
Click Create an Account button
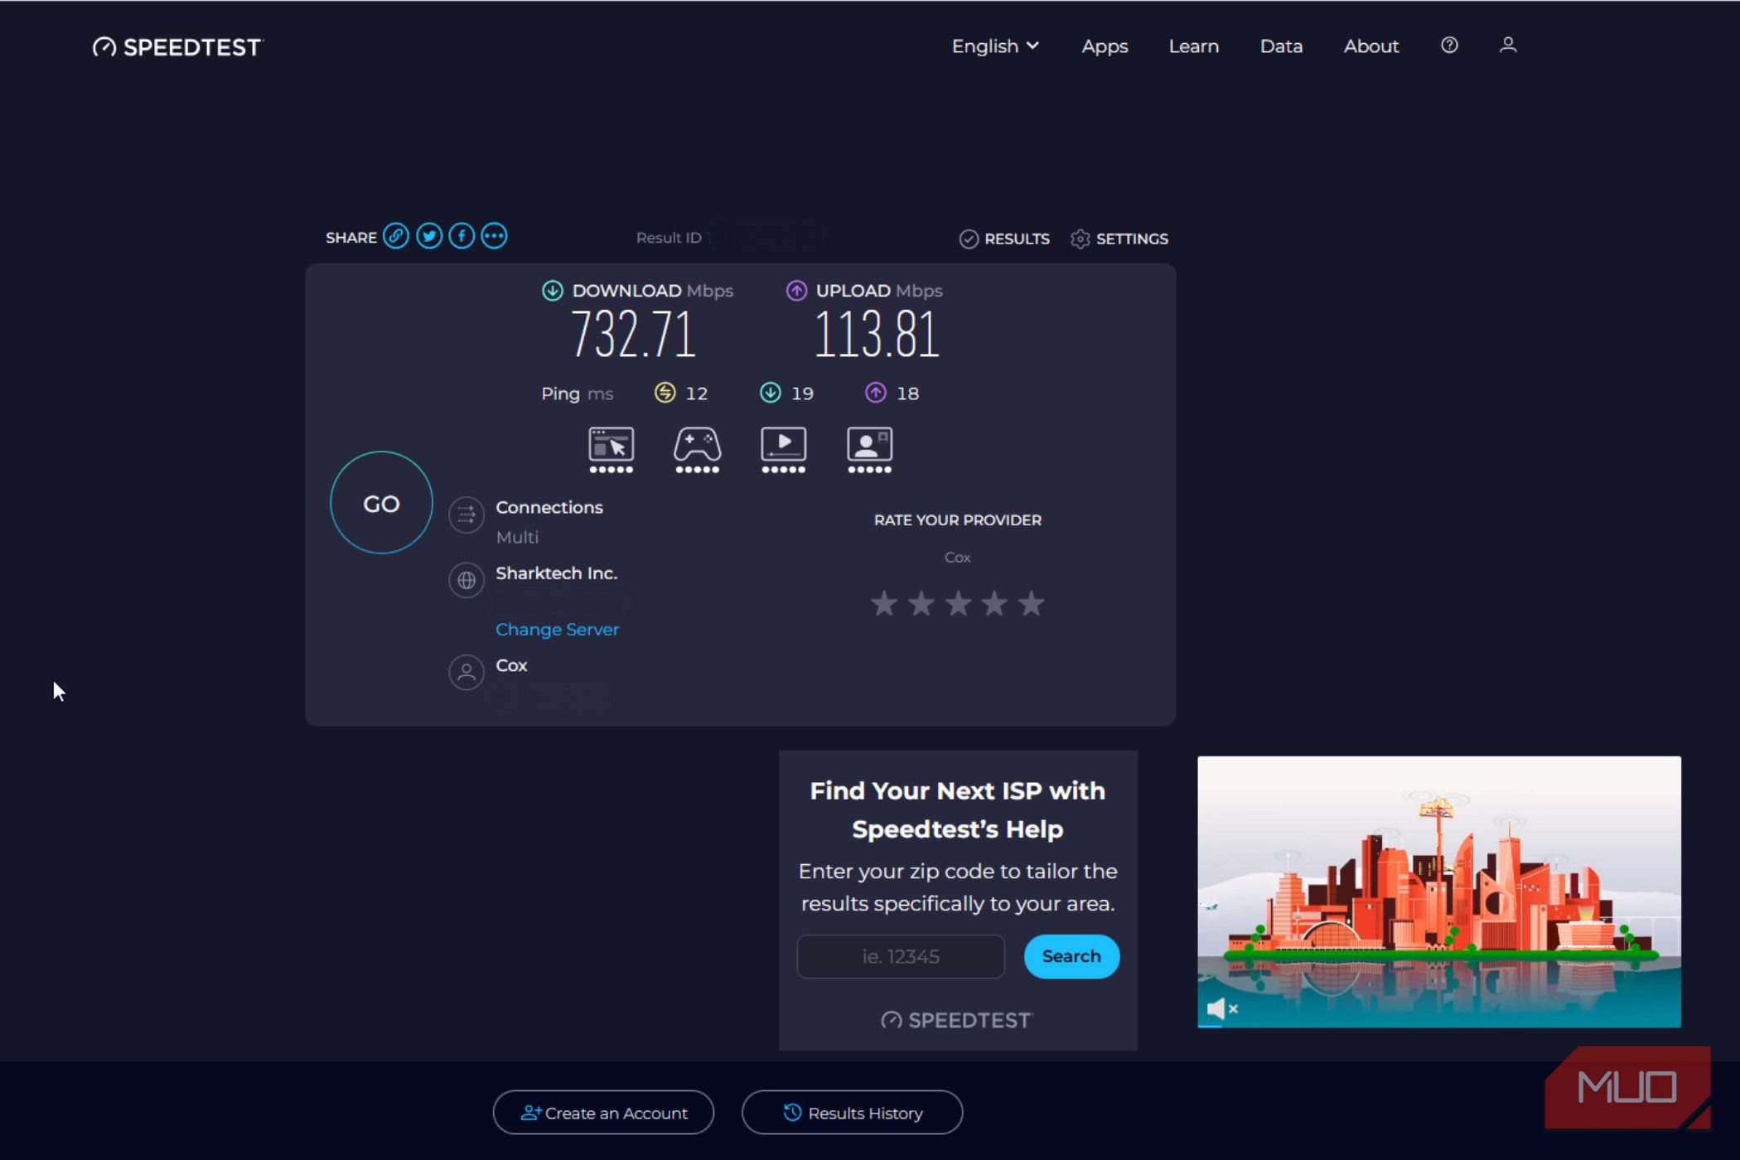click(603, 1113)
